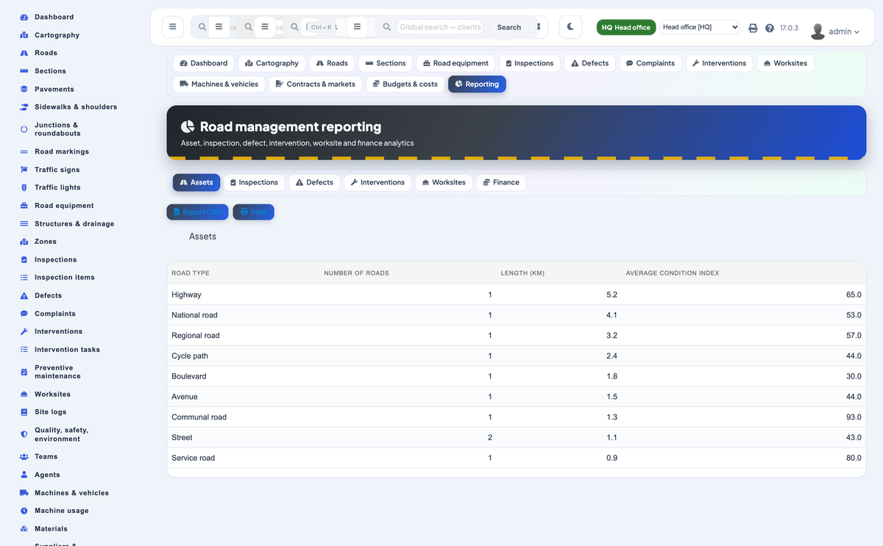Switch to the Interventions report tab
Image resolution: width=883 pixels, height=546 pixels.
point(377,182)
